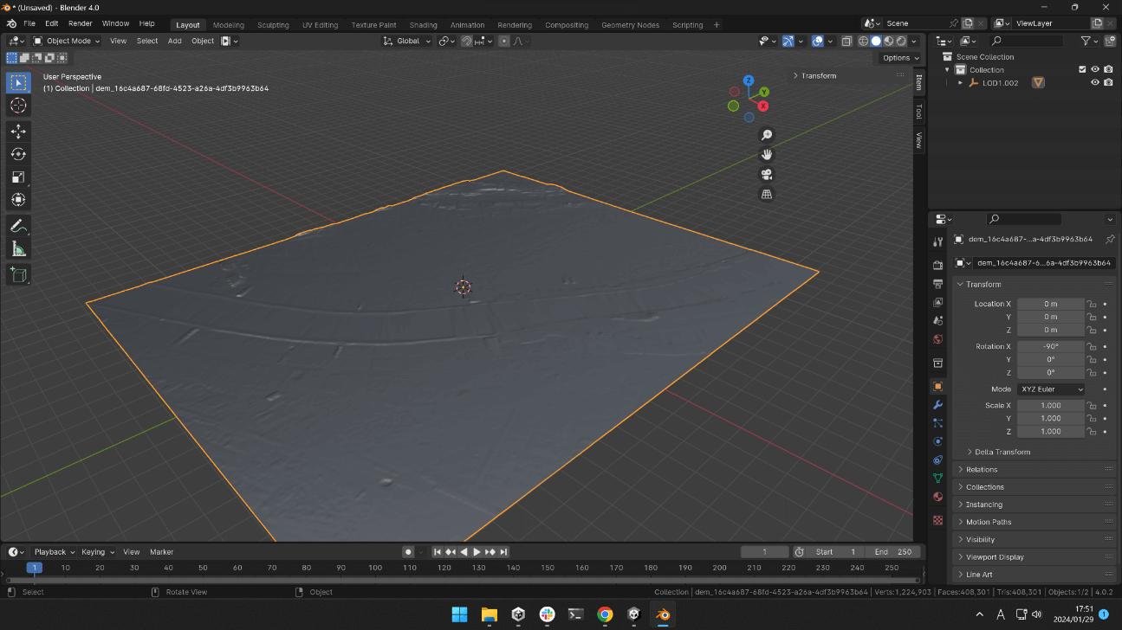
Task: Switch to wireframe viewport shading
Action: 863,41
